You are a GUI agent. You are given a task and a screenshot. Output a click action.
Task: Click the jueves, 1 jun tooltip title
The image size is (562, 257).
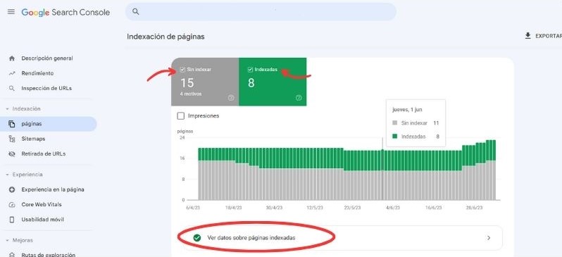coord(408,110)
